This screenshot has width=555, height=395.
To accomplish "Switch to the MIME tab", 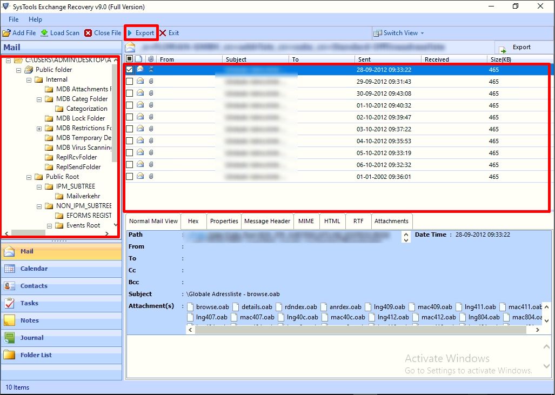I will click(306, 221).
